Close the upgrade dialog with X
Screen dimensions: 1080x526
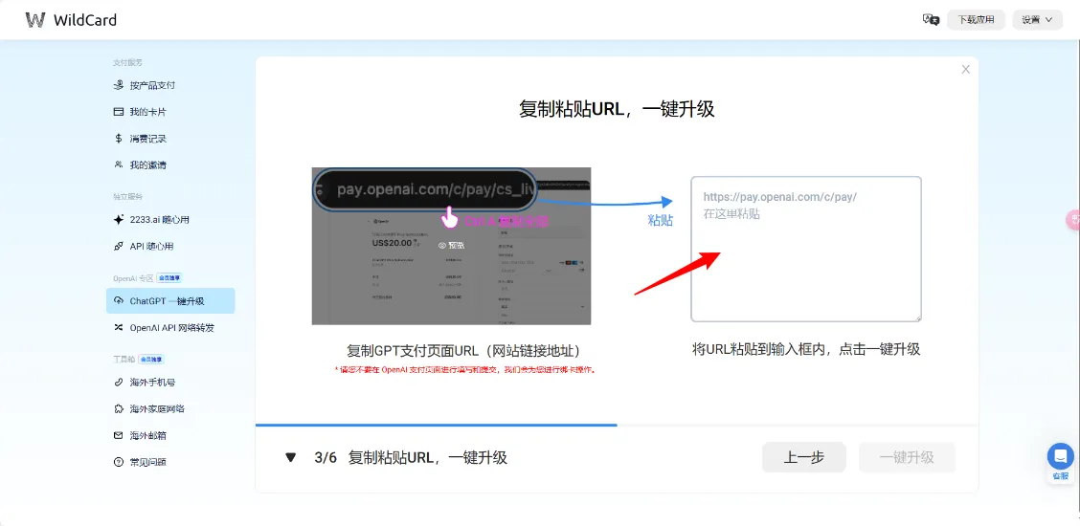point(965,69)
